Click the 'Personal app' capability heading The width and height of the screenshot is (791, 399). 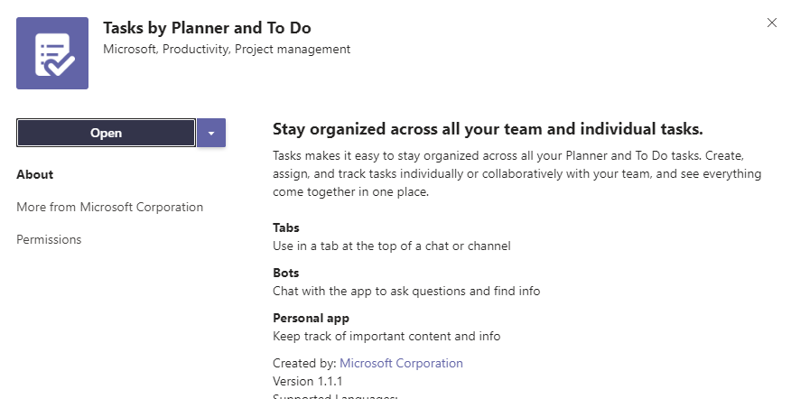pos(311,319)
